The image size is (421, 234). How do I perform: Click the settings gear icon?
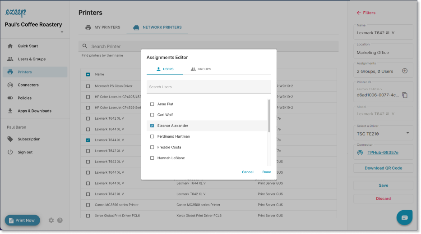pyautogui.click(x=51, y=220)
